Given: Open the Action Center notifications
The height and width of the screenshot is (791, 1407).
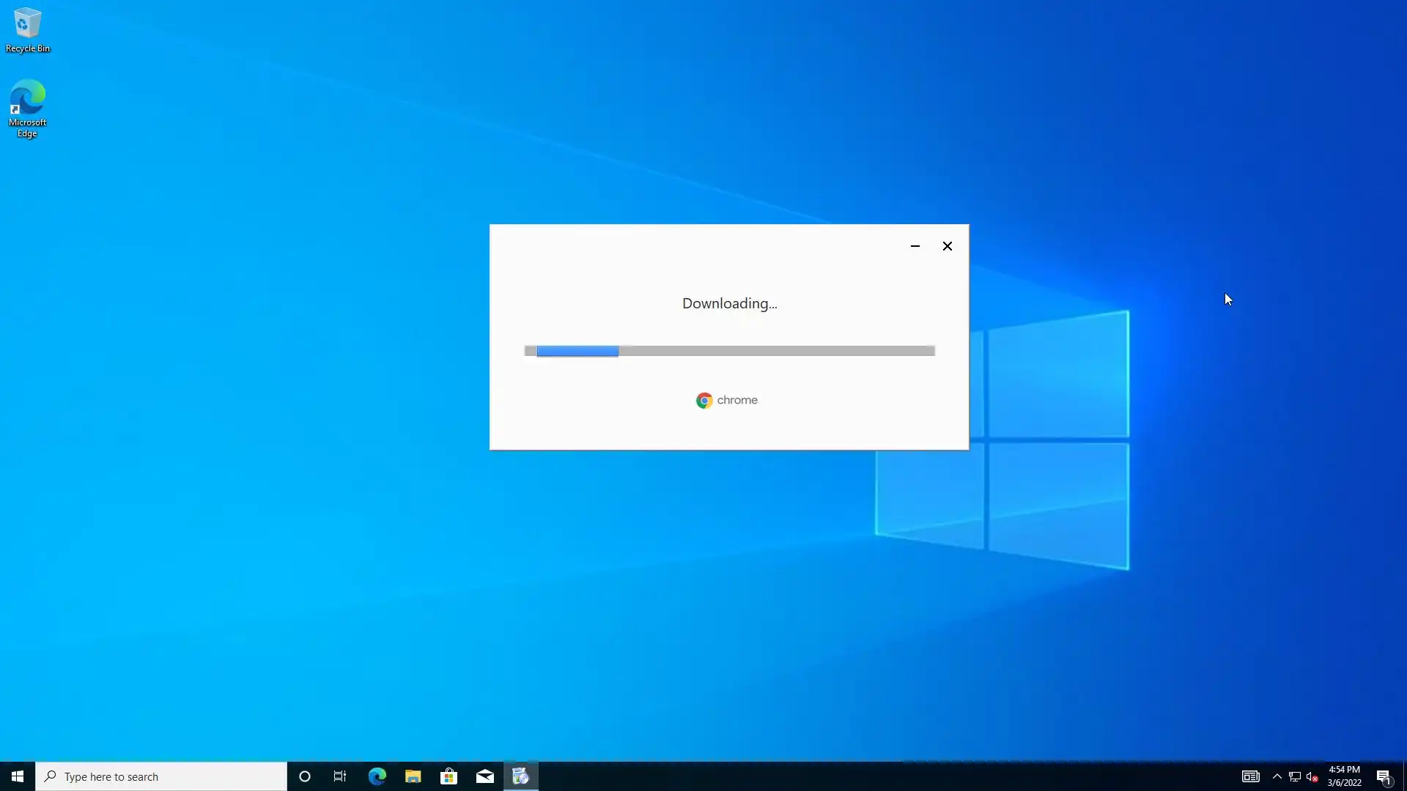Looking at the screenshot, I should [x=1384, y=776].
